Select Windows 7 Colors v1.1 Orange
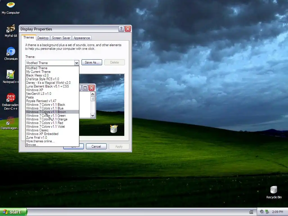The width and height of the screenshot is (288, 216). (52, 119)
